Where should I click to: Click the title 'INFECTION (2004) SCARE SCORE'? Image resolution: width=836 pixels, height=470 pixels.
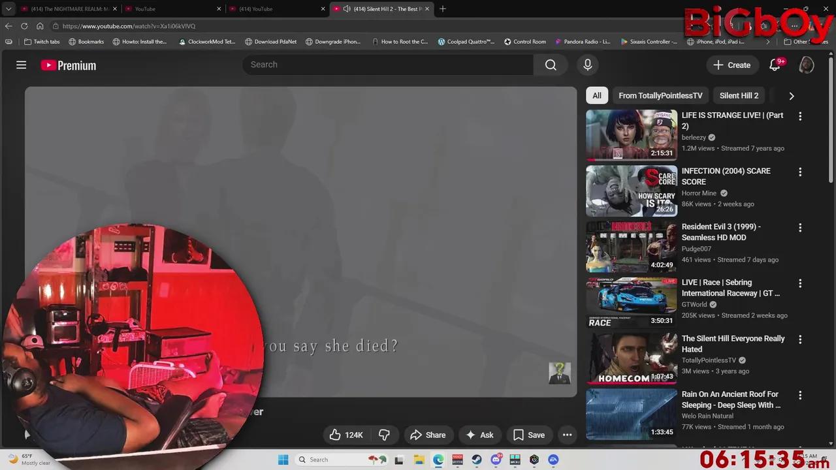pyautogui.click(x=726, y=176)
